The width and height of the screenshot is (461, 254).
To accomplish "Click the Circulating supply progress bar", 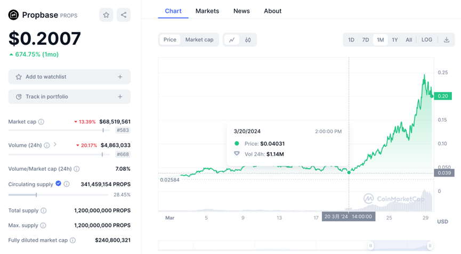I will [58, 195].
